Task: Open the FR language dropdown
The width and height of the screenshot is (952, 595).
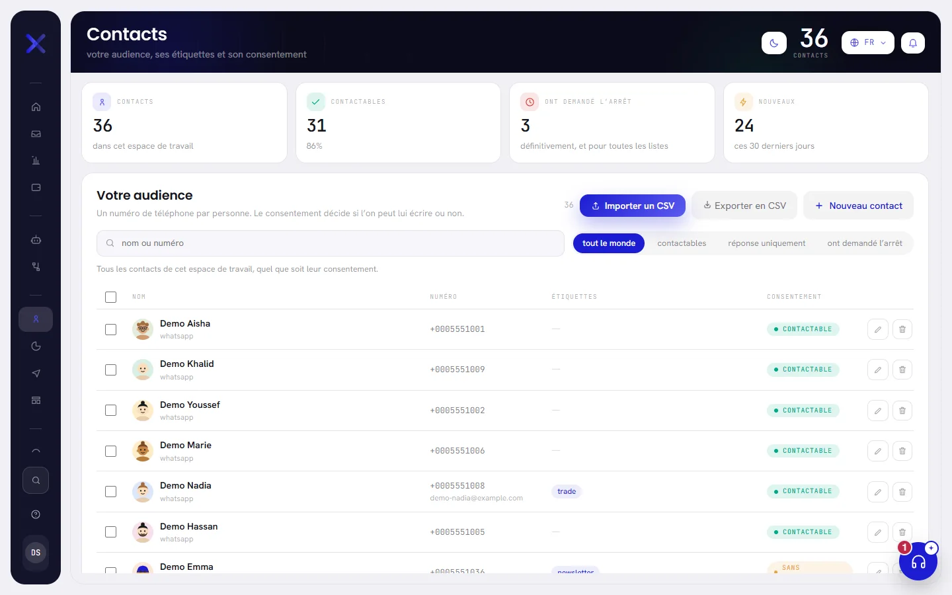Action: pos(868,43)
